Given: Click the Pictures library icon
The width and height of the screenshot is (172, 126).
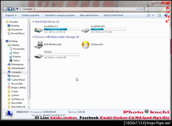Looking at the screenshot, I should 11,57.
